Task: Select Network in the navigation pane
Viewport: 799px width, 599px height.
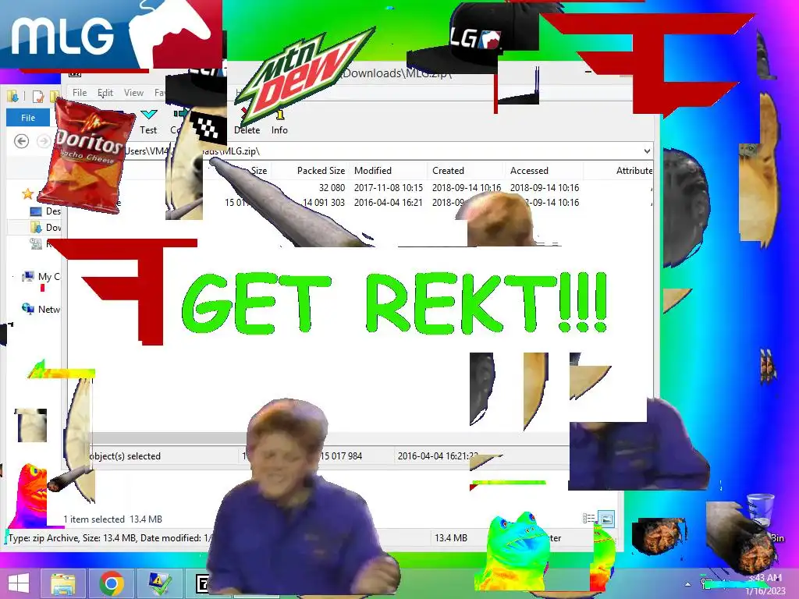Action: click(x=41, y=309)
